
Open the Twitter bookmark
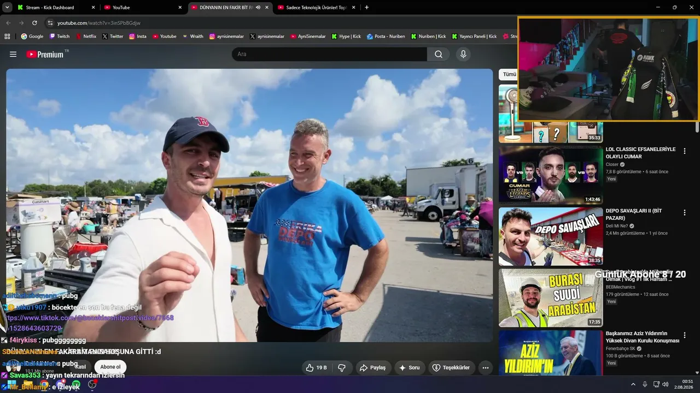tap(113, 37)
